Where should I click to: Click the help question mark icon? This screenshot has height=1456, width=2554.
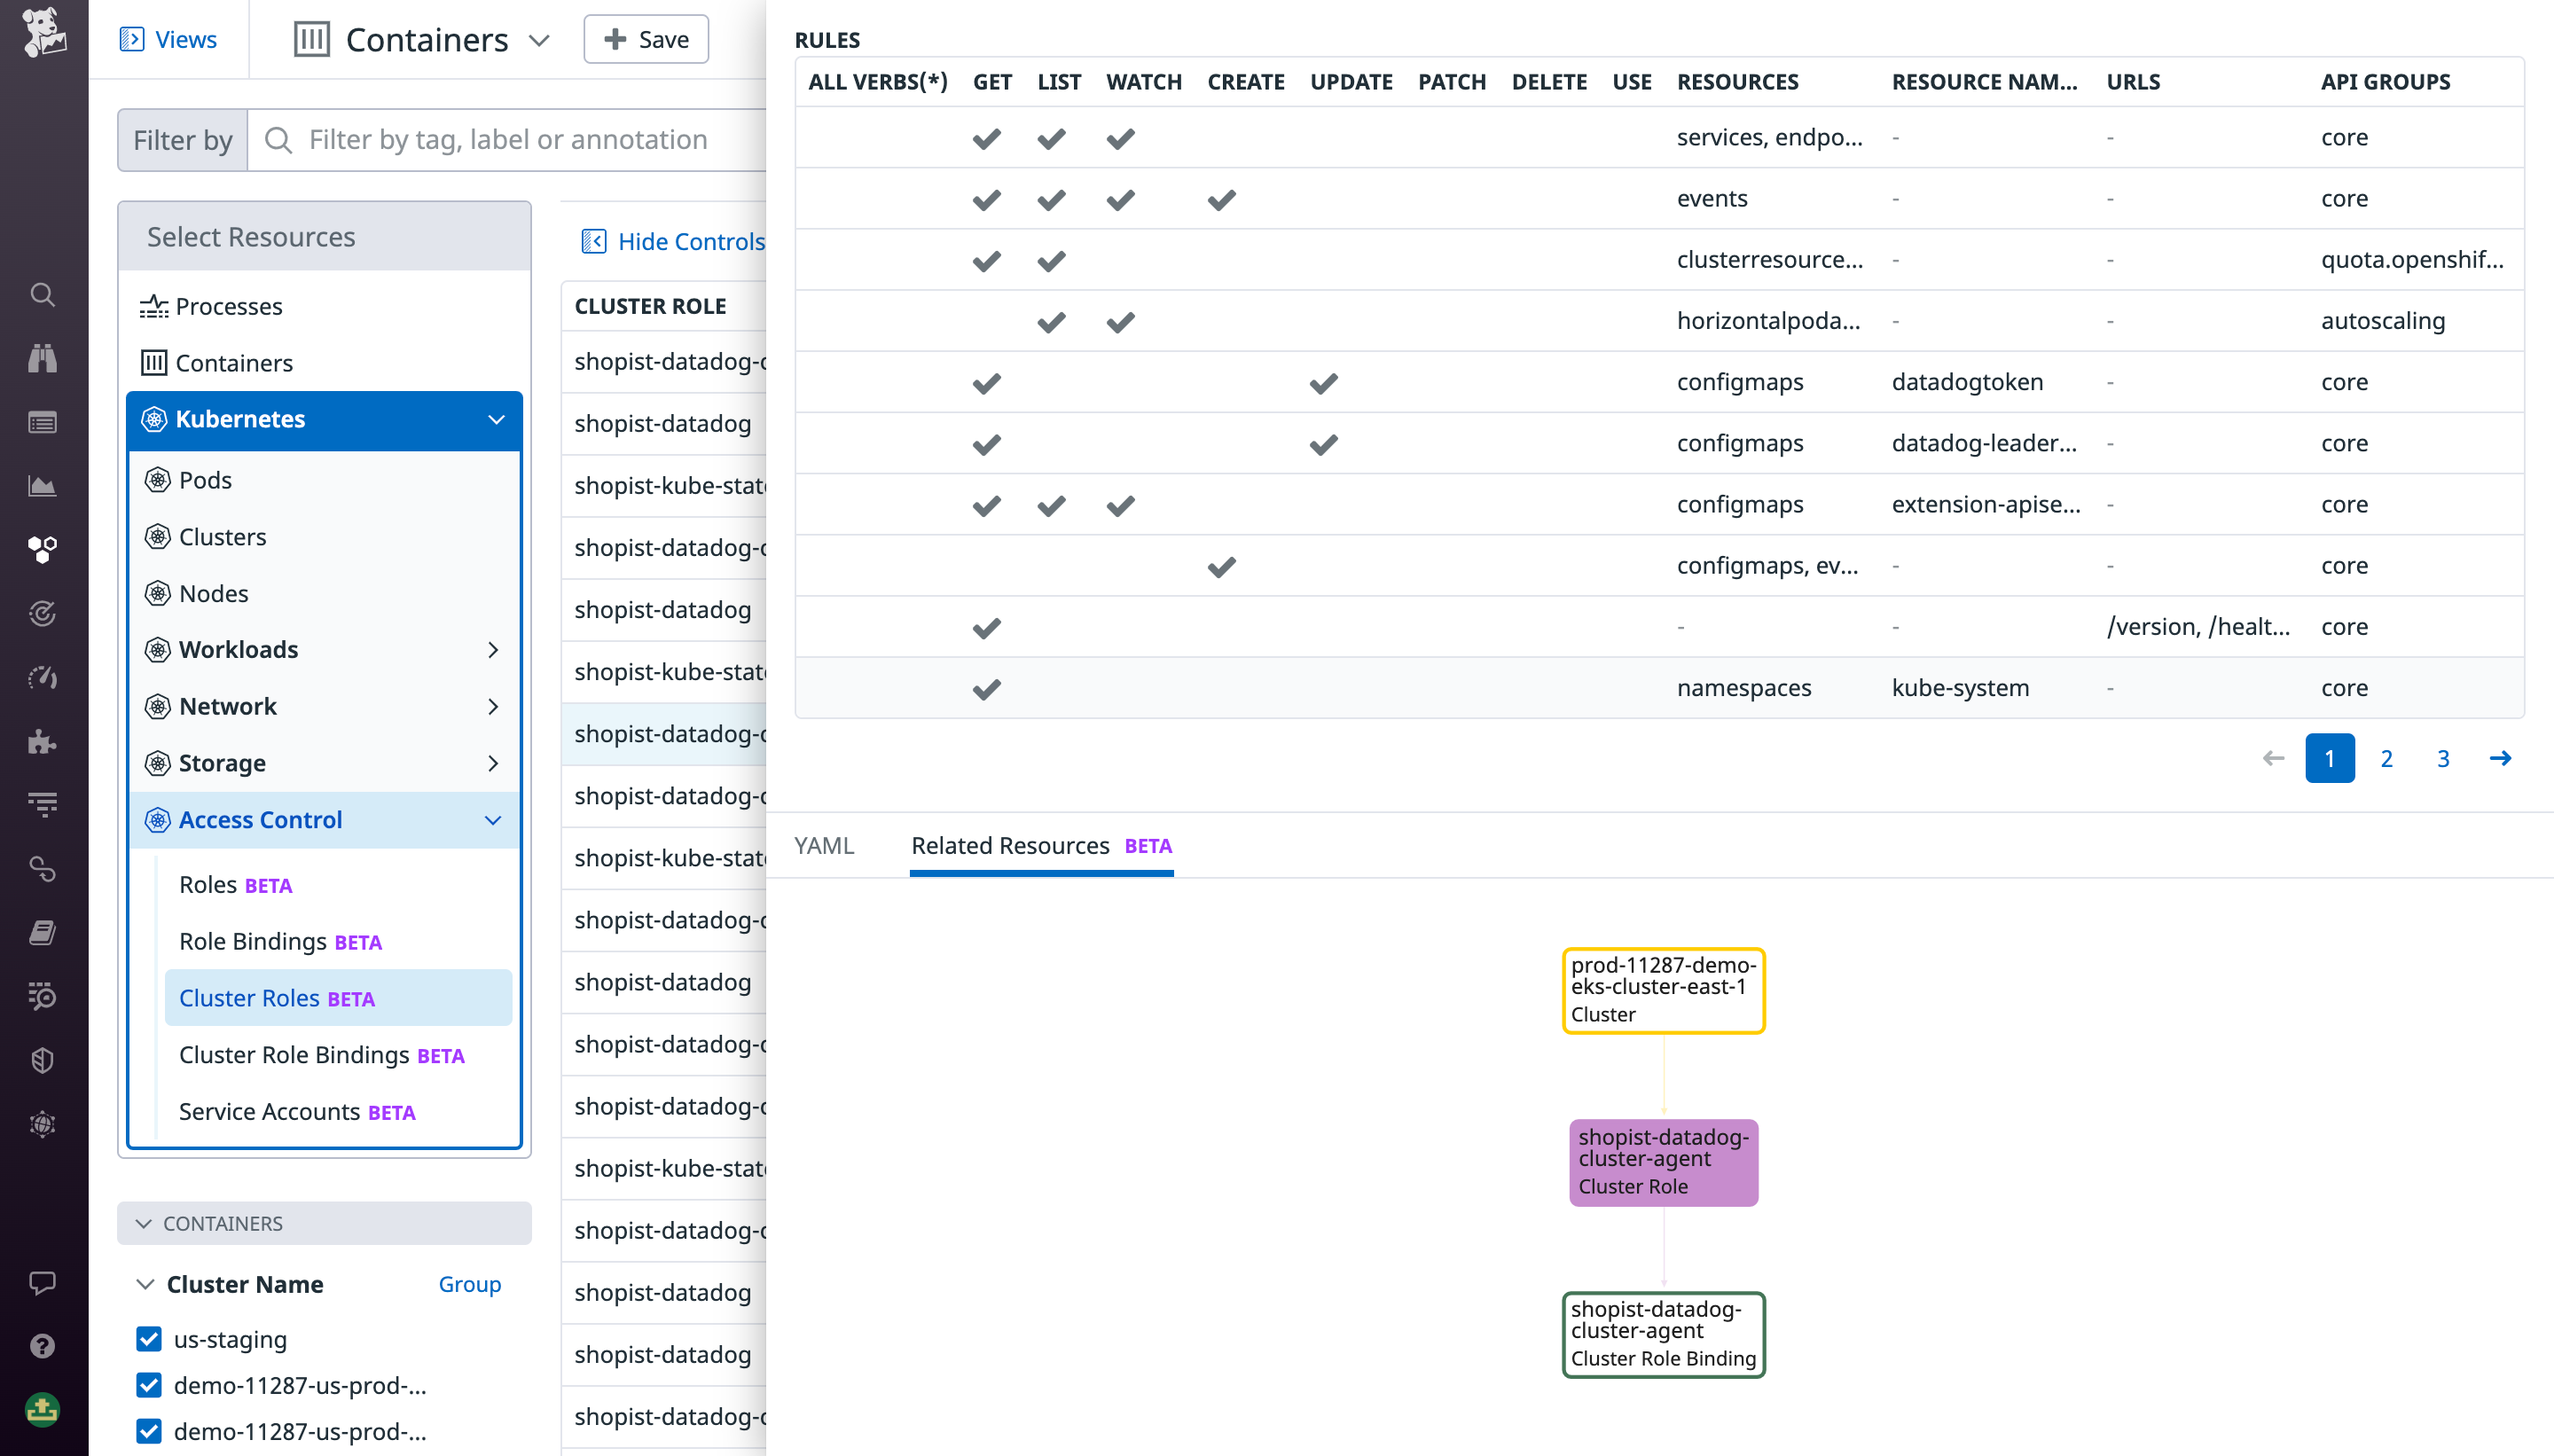pos(42,1346)
